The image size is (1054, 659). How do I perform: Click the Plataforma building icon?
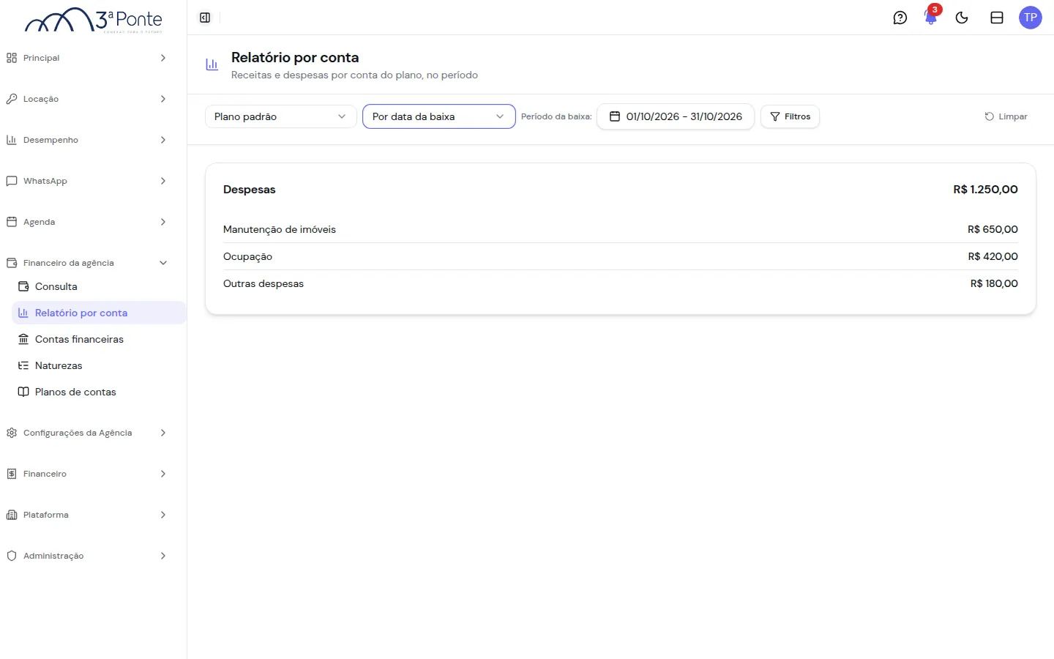click(x=12, y=515)
